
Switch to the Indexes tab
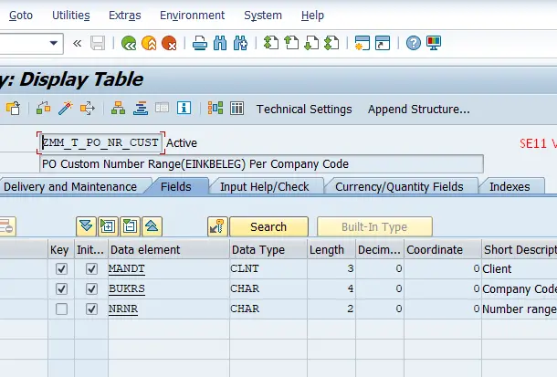coord(510,187)
